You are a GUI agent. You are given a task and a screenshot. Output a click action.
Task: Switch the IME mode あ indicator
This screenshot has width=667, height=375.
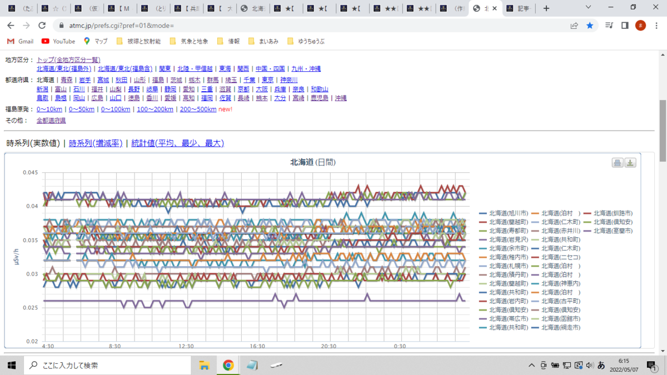point(601,365)
